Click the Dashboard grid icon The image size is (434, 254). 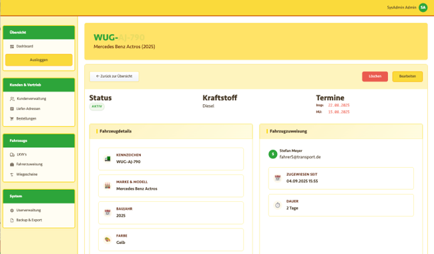[12, 47]
